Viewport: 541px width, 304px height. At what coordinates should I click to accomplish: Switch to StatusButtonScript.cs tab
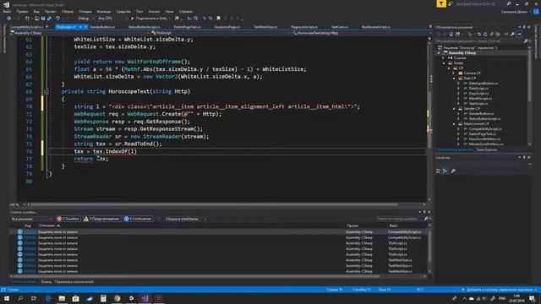coord(145,26)
